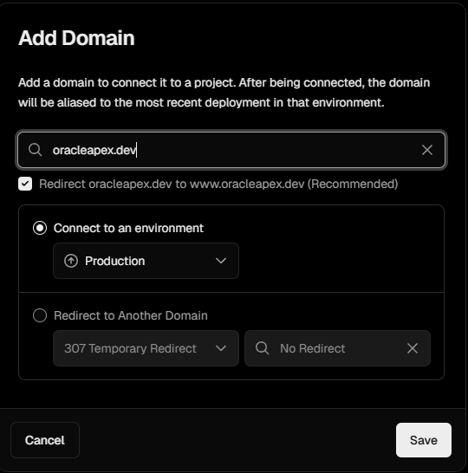Choose the Redirect to Another Domain radio
The height and width of the screenshot is (473, 468).
click(x=40, y=315)
